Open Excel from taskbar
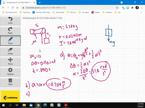The width and height of the screenshot is (145, 108). tap(52, 105)
